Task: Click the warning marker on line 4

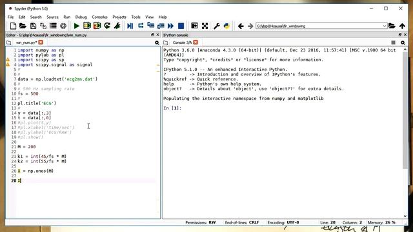Action: coord(8,64)
